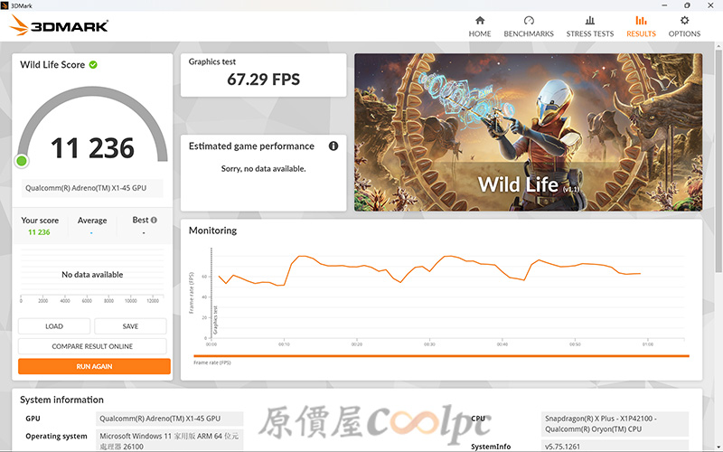Click the System information heading
The image size is (723, 452).
[x=61, y=400]
